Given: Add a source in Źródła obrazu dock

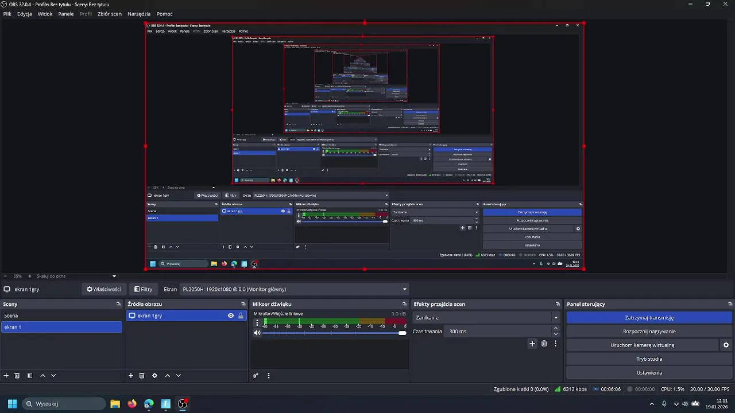Looking at the screenshot, I should tap(131, 376).
